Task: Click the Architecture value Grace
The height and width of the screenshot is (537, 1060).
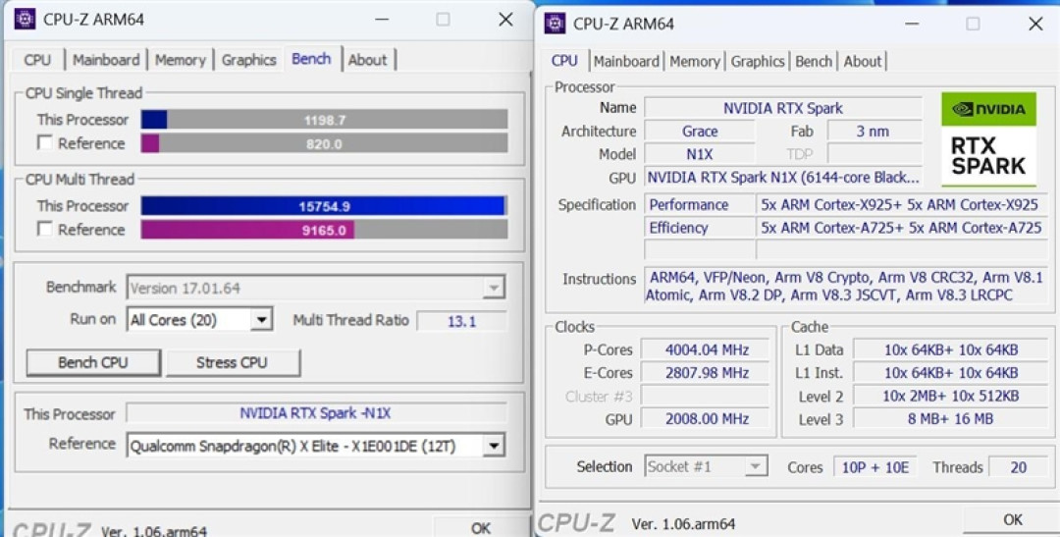Action: point(700,132)
